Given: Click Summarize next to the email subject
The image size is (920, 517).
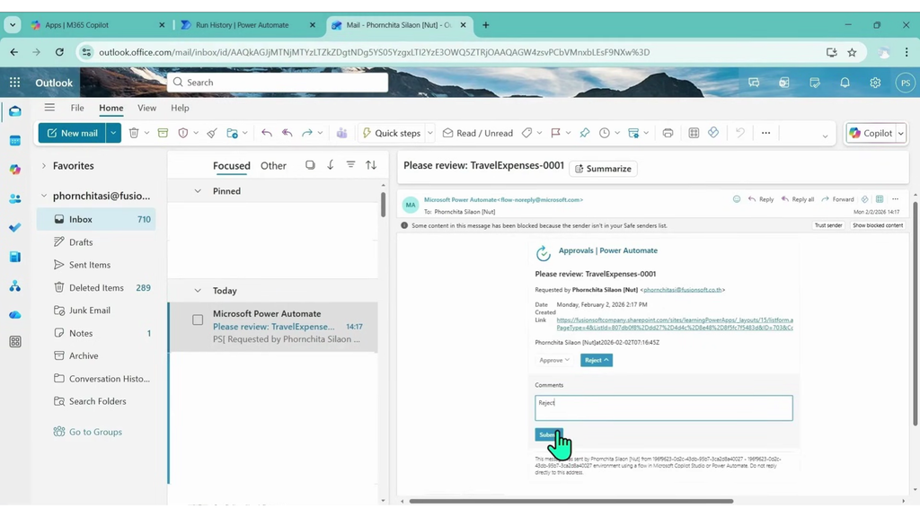Looking at the screenshot, I should click(x=603, y=169).
